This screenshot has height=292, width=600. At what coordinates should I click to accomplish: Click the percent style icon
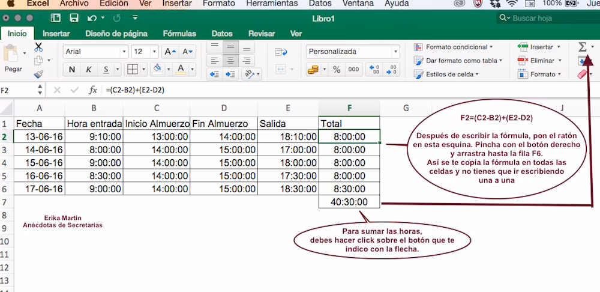[x=337, y=69]
